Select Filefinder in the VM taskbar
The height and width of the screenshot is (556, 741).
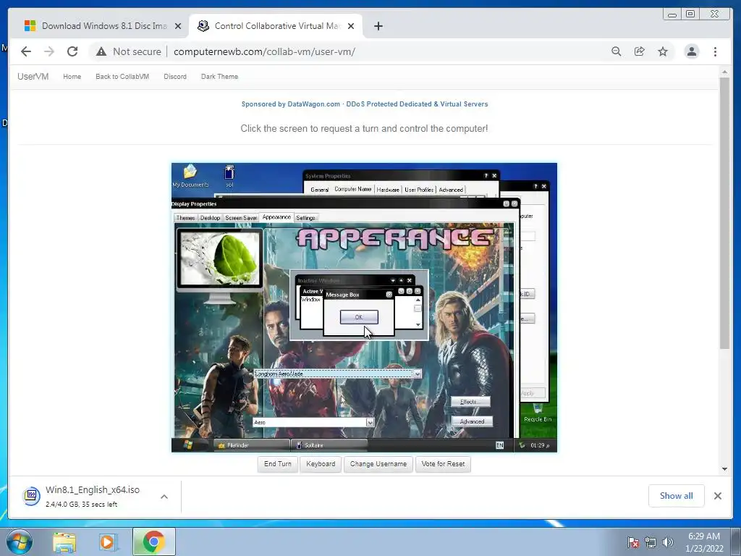click(252, 445)
